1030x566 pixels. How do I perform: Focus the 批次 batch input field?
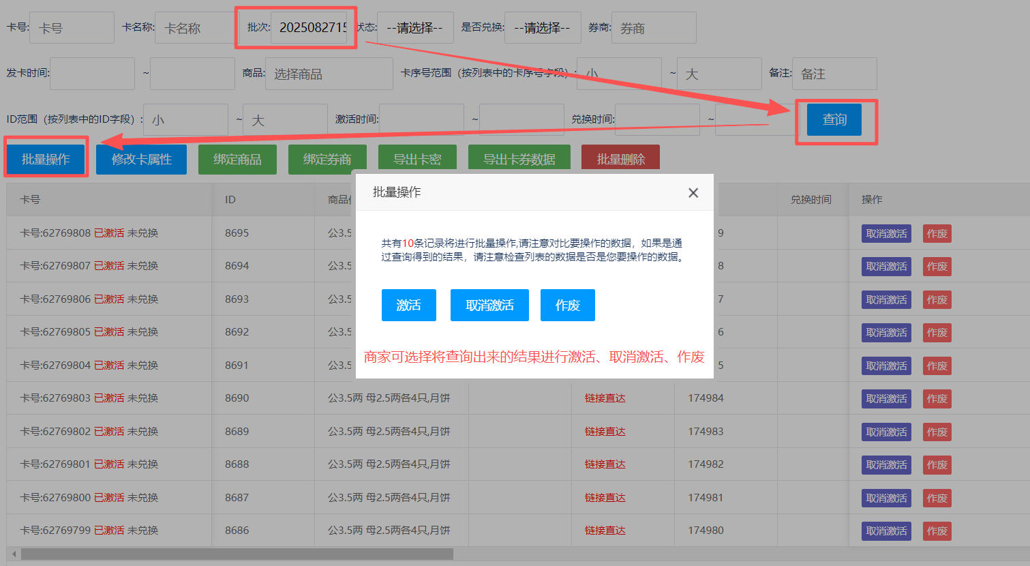point(313,28)
